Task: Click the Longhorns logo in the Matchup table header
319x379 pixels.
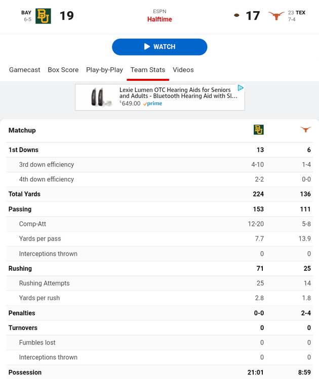Action: pyautogui.click(x=305, y=130)
